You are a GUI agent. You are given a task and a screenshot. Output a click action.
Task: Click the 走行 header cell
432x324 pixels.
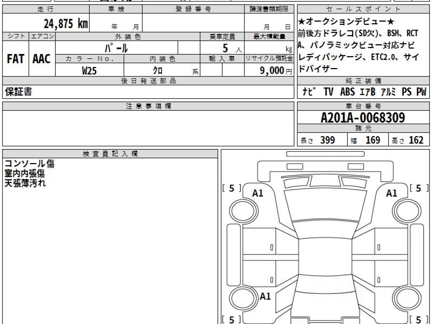coord(46,9)
